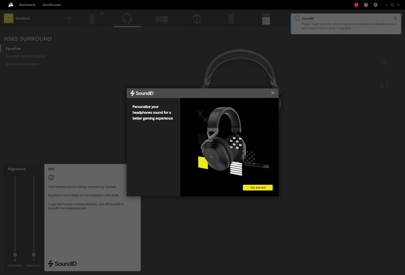Click the 'To get back access' info text

coord(86,206)
